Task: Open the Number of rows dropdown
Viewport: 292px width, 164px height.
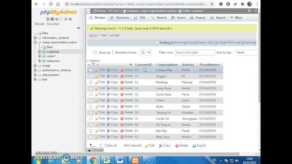Action: 145,52
